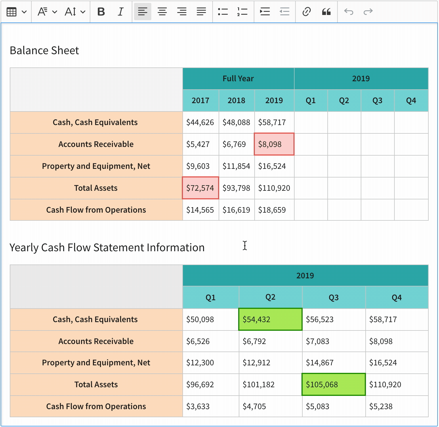Select the Total Assets $72,574 cell
439x427 pixels.
click(200, 188)
